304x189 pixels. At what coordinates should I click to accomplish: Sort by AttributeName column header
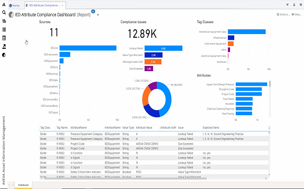pos(79,128)
